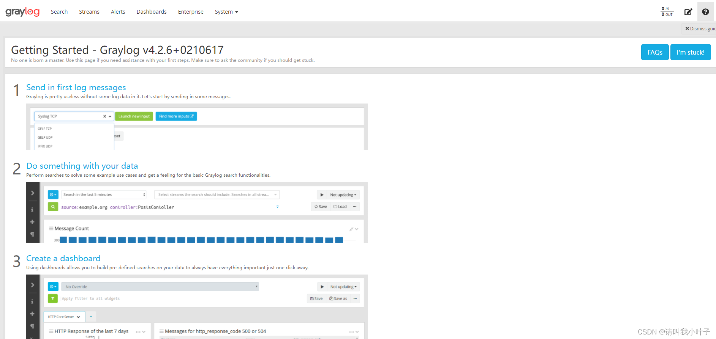Open the 'Do something with your data' link
Image resolution: width=716 pixels, height=339 pixels.
pyautogui.click(x=82, y=166)
